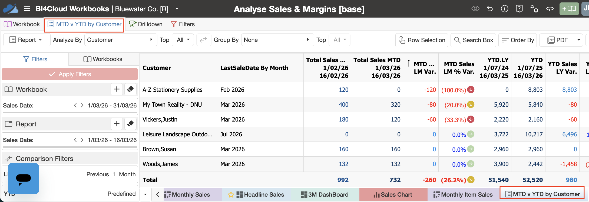Image resolution: width=589 pixels, height=202 pixels.
Task: Click the green add workbook button
Action: pyautogui.click(x=569, y=9)
